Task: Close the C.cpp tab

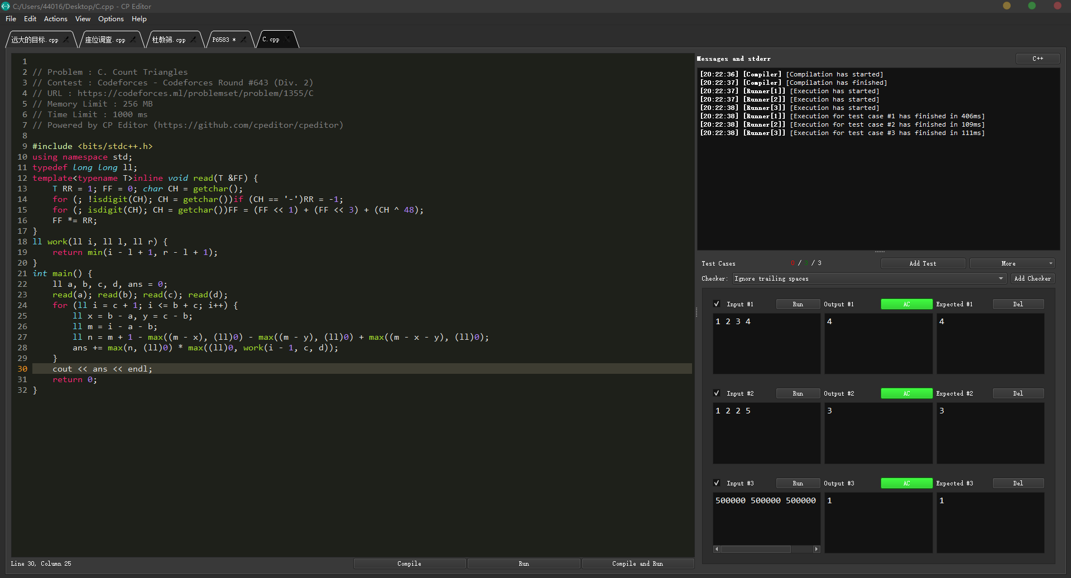Action: click(x=287, y=40)
